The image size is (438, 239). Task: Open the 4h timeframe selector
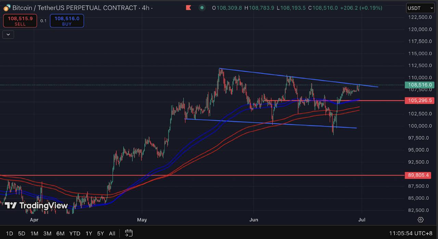[146, 8]
